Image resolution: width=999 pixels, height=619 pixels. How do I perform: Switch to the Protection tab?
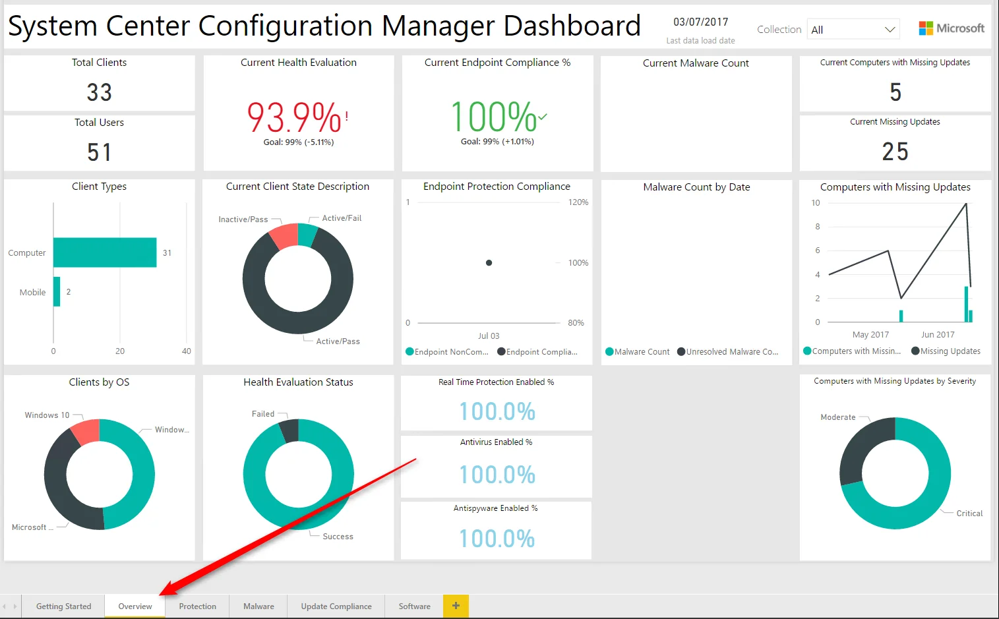(197, 605)
